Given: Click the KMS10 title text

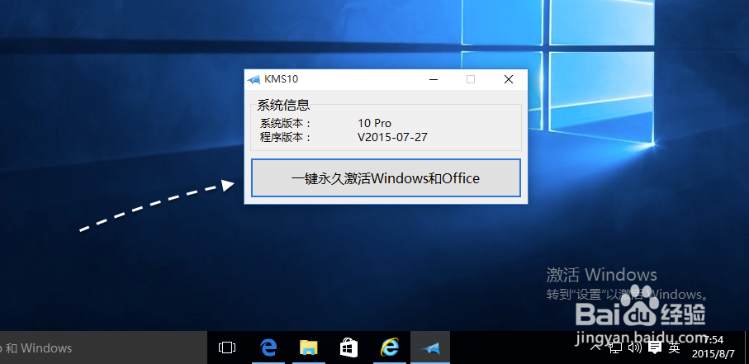Looking at the screenshot, I should (282, 79).
